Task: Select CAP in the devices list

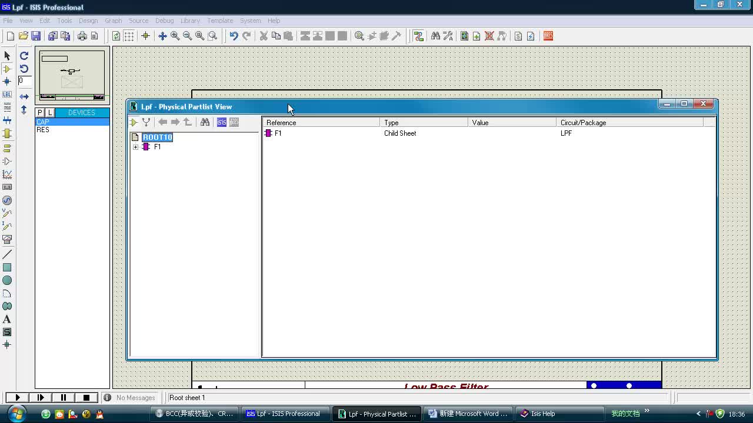Action: pyautogui.click(x=72, y=122)
